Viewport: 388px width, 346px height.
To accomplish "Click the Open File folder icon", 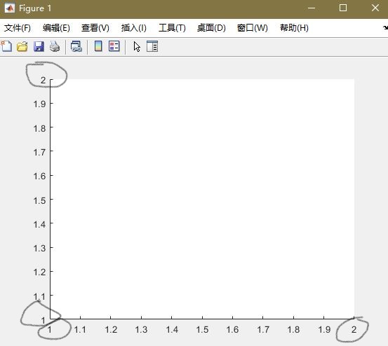I will point(22,46).
